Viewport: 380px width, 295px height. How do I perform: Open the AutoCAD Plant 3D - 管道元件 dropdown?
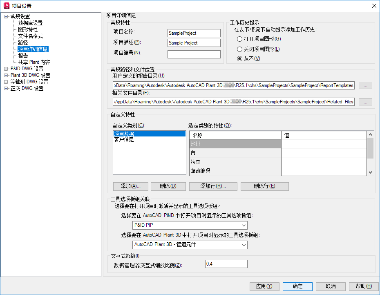coord(190,245)
